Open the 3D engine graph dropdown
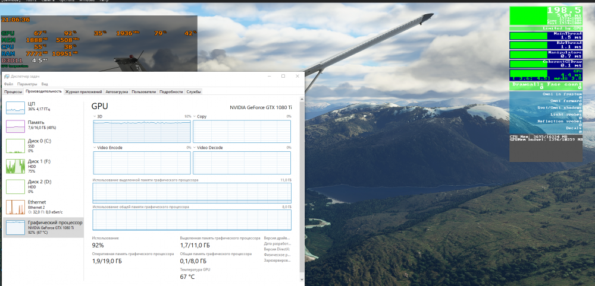Image resolution: width=595 pixels, height=286 pixels. click(95, 116)
